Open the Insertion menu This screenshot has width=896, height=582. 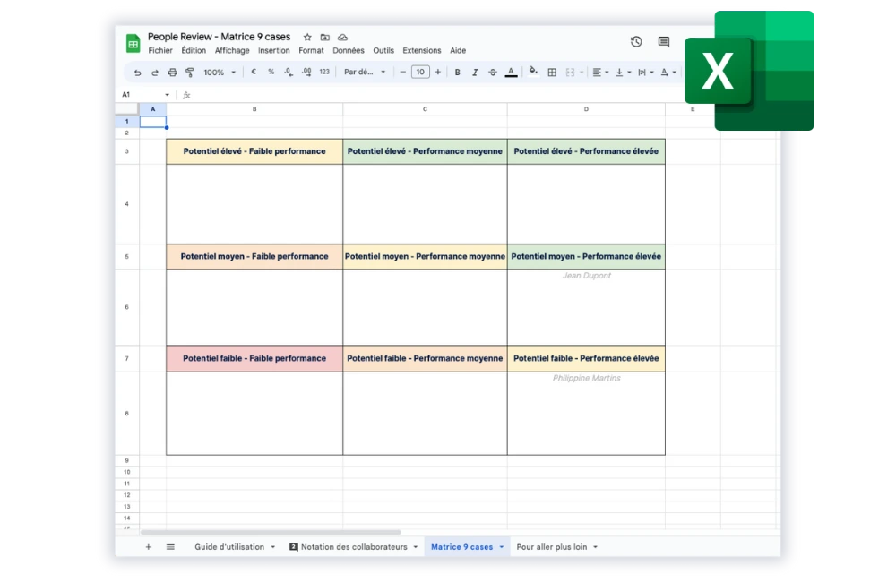273,50
